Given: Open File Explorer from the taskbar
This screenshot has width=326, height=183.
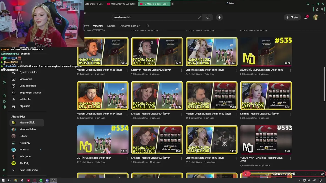Looking at the screenshot, I should pos(16,180).
